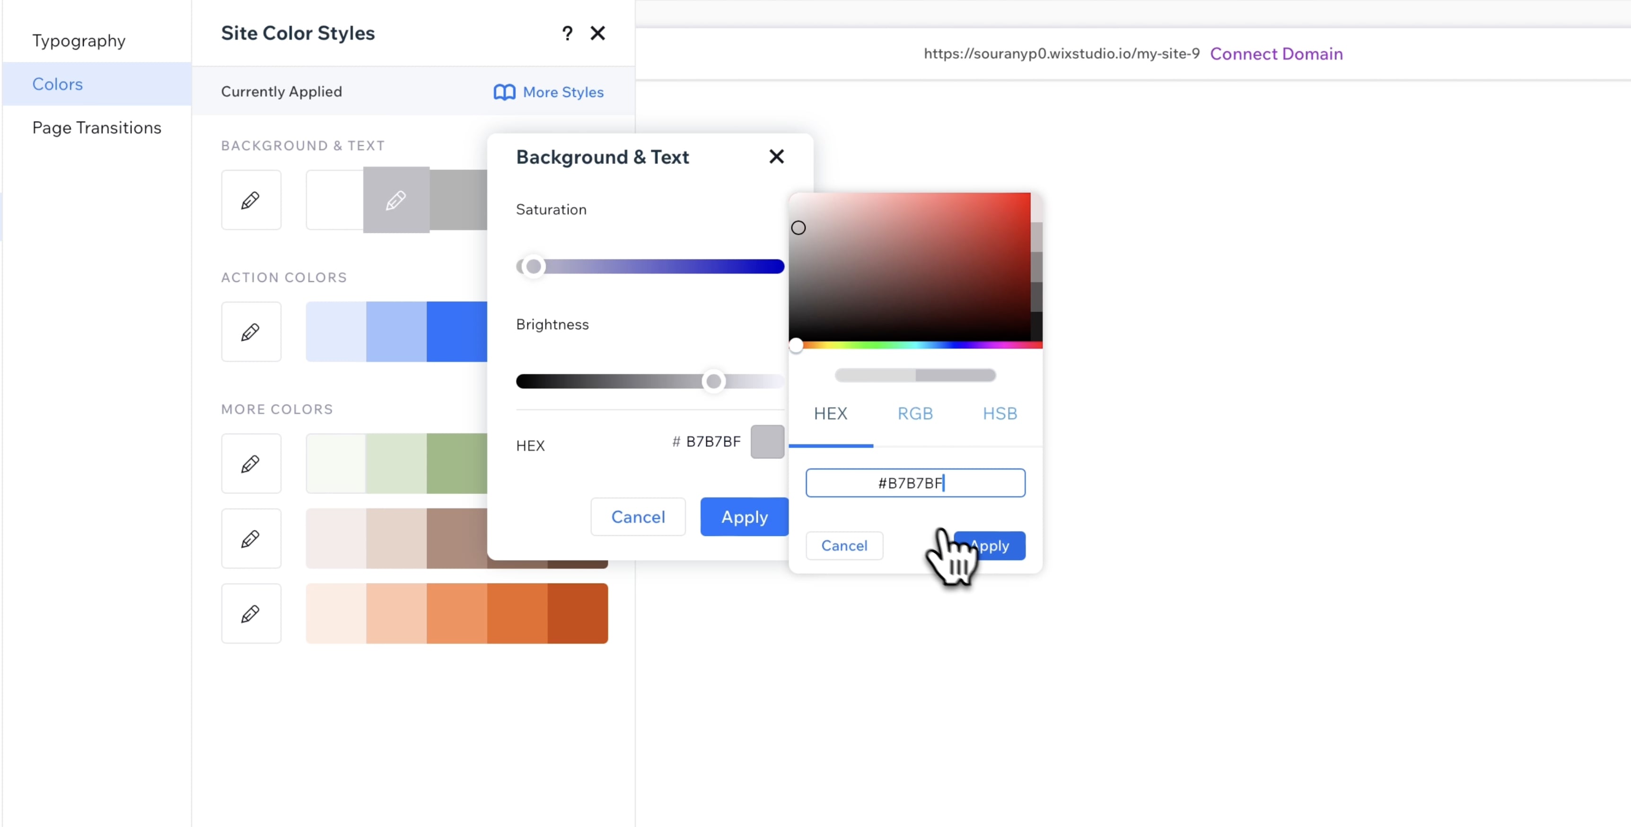The image size is (1631, 827).
Task: Cancel the color picker changes
Action: point(844,545)
